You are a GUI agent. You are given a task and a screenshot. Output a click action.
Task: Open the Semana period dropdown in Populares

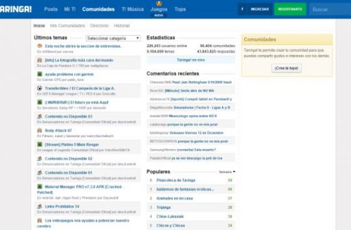point(226,172)
